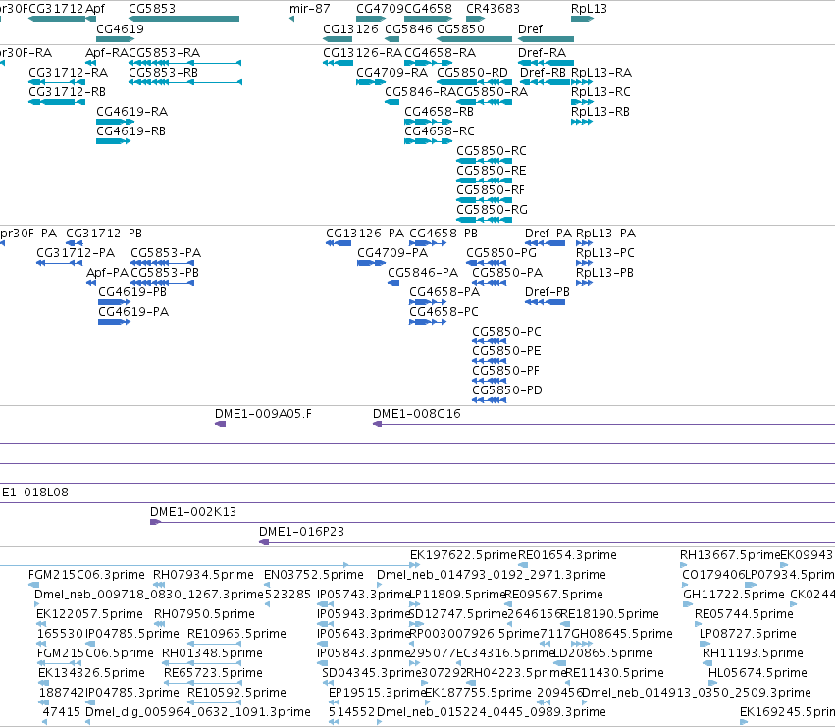Select transcript CG5853-RB

pyautogui.click(x=163, y=73)
